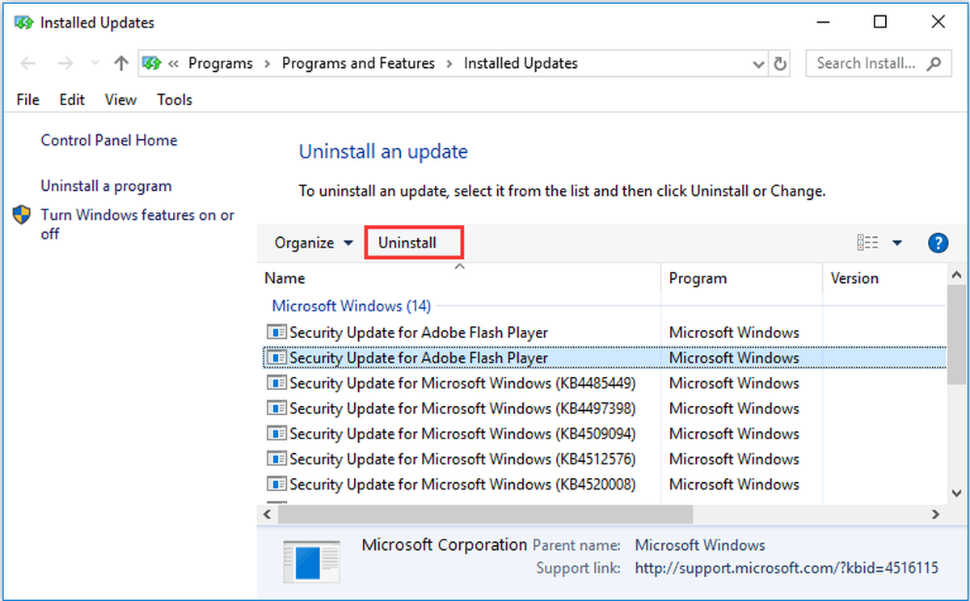Viewport: 970px width, 601px height.
Task: Select update KB4509094
Action: pos(462,434)
